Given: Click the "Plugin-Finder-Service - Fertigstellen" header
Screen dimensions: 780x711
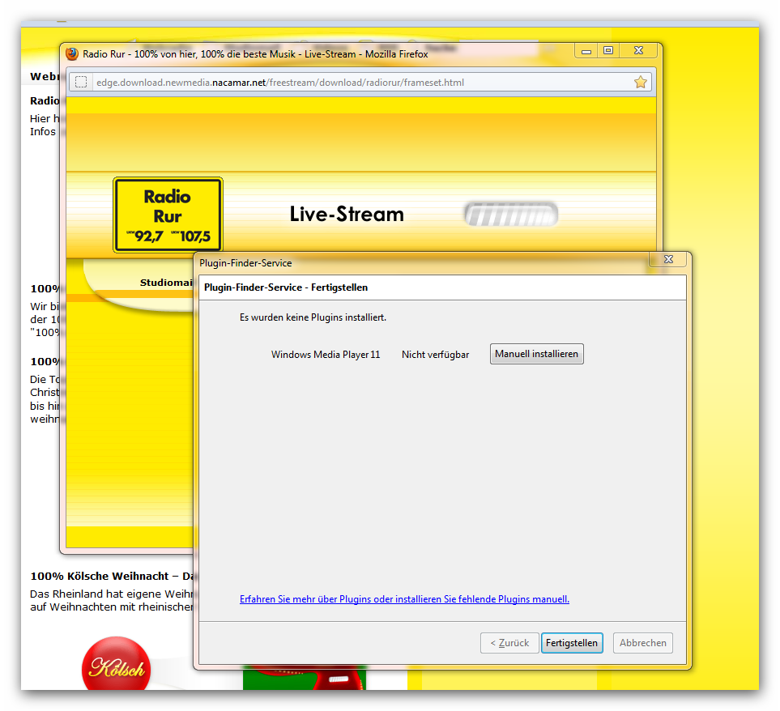Looking at the screenshot, I should coord(286,287).
